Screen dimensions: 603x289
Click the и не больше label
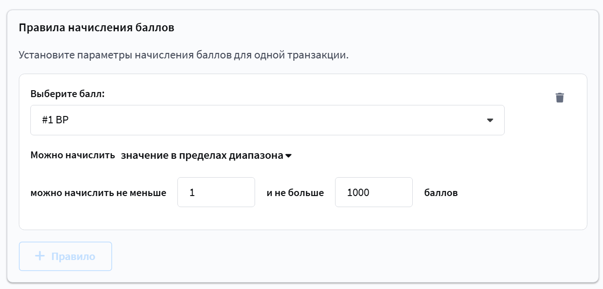pos(295,193)
